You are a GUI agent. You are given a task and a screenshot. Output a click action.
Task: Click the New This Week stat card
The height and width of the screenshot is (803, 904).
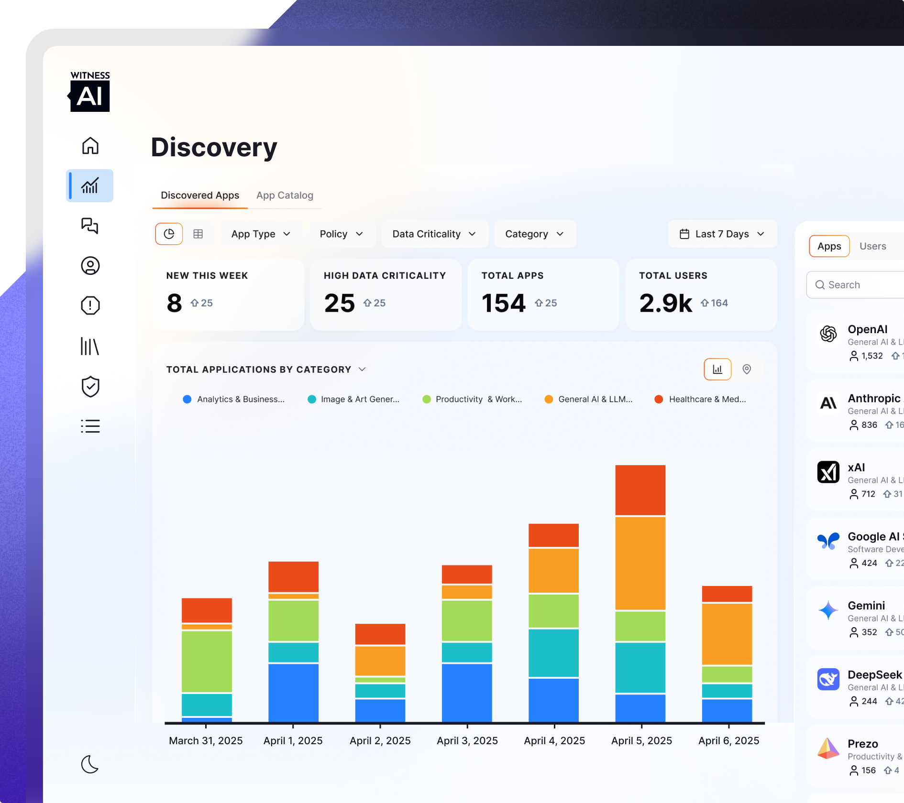[x=228, y=294]
